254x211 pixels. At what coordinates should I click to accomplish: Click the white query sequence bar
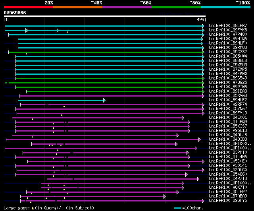pyautogui.click(x=105, y=16)
